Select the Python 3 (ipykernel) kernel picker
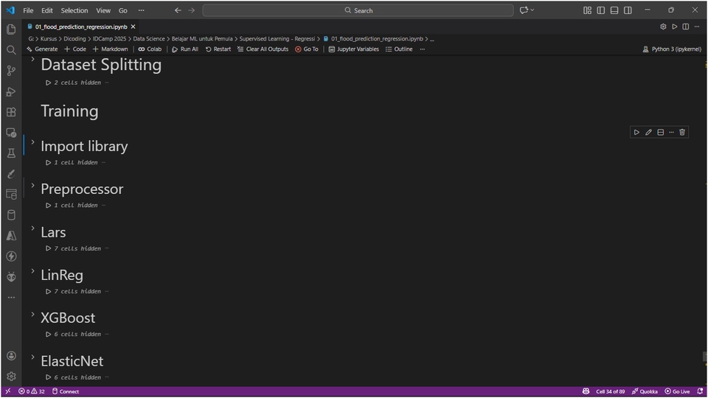 click(x=672, y=49)
